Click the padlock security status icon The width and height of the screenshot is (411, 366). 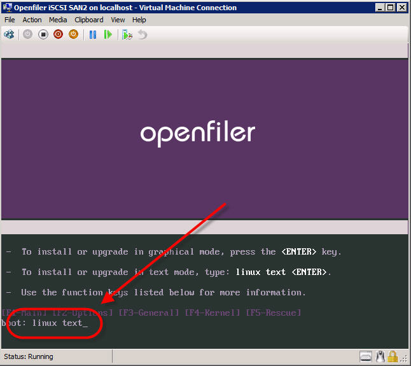[393, 356]
